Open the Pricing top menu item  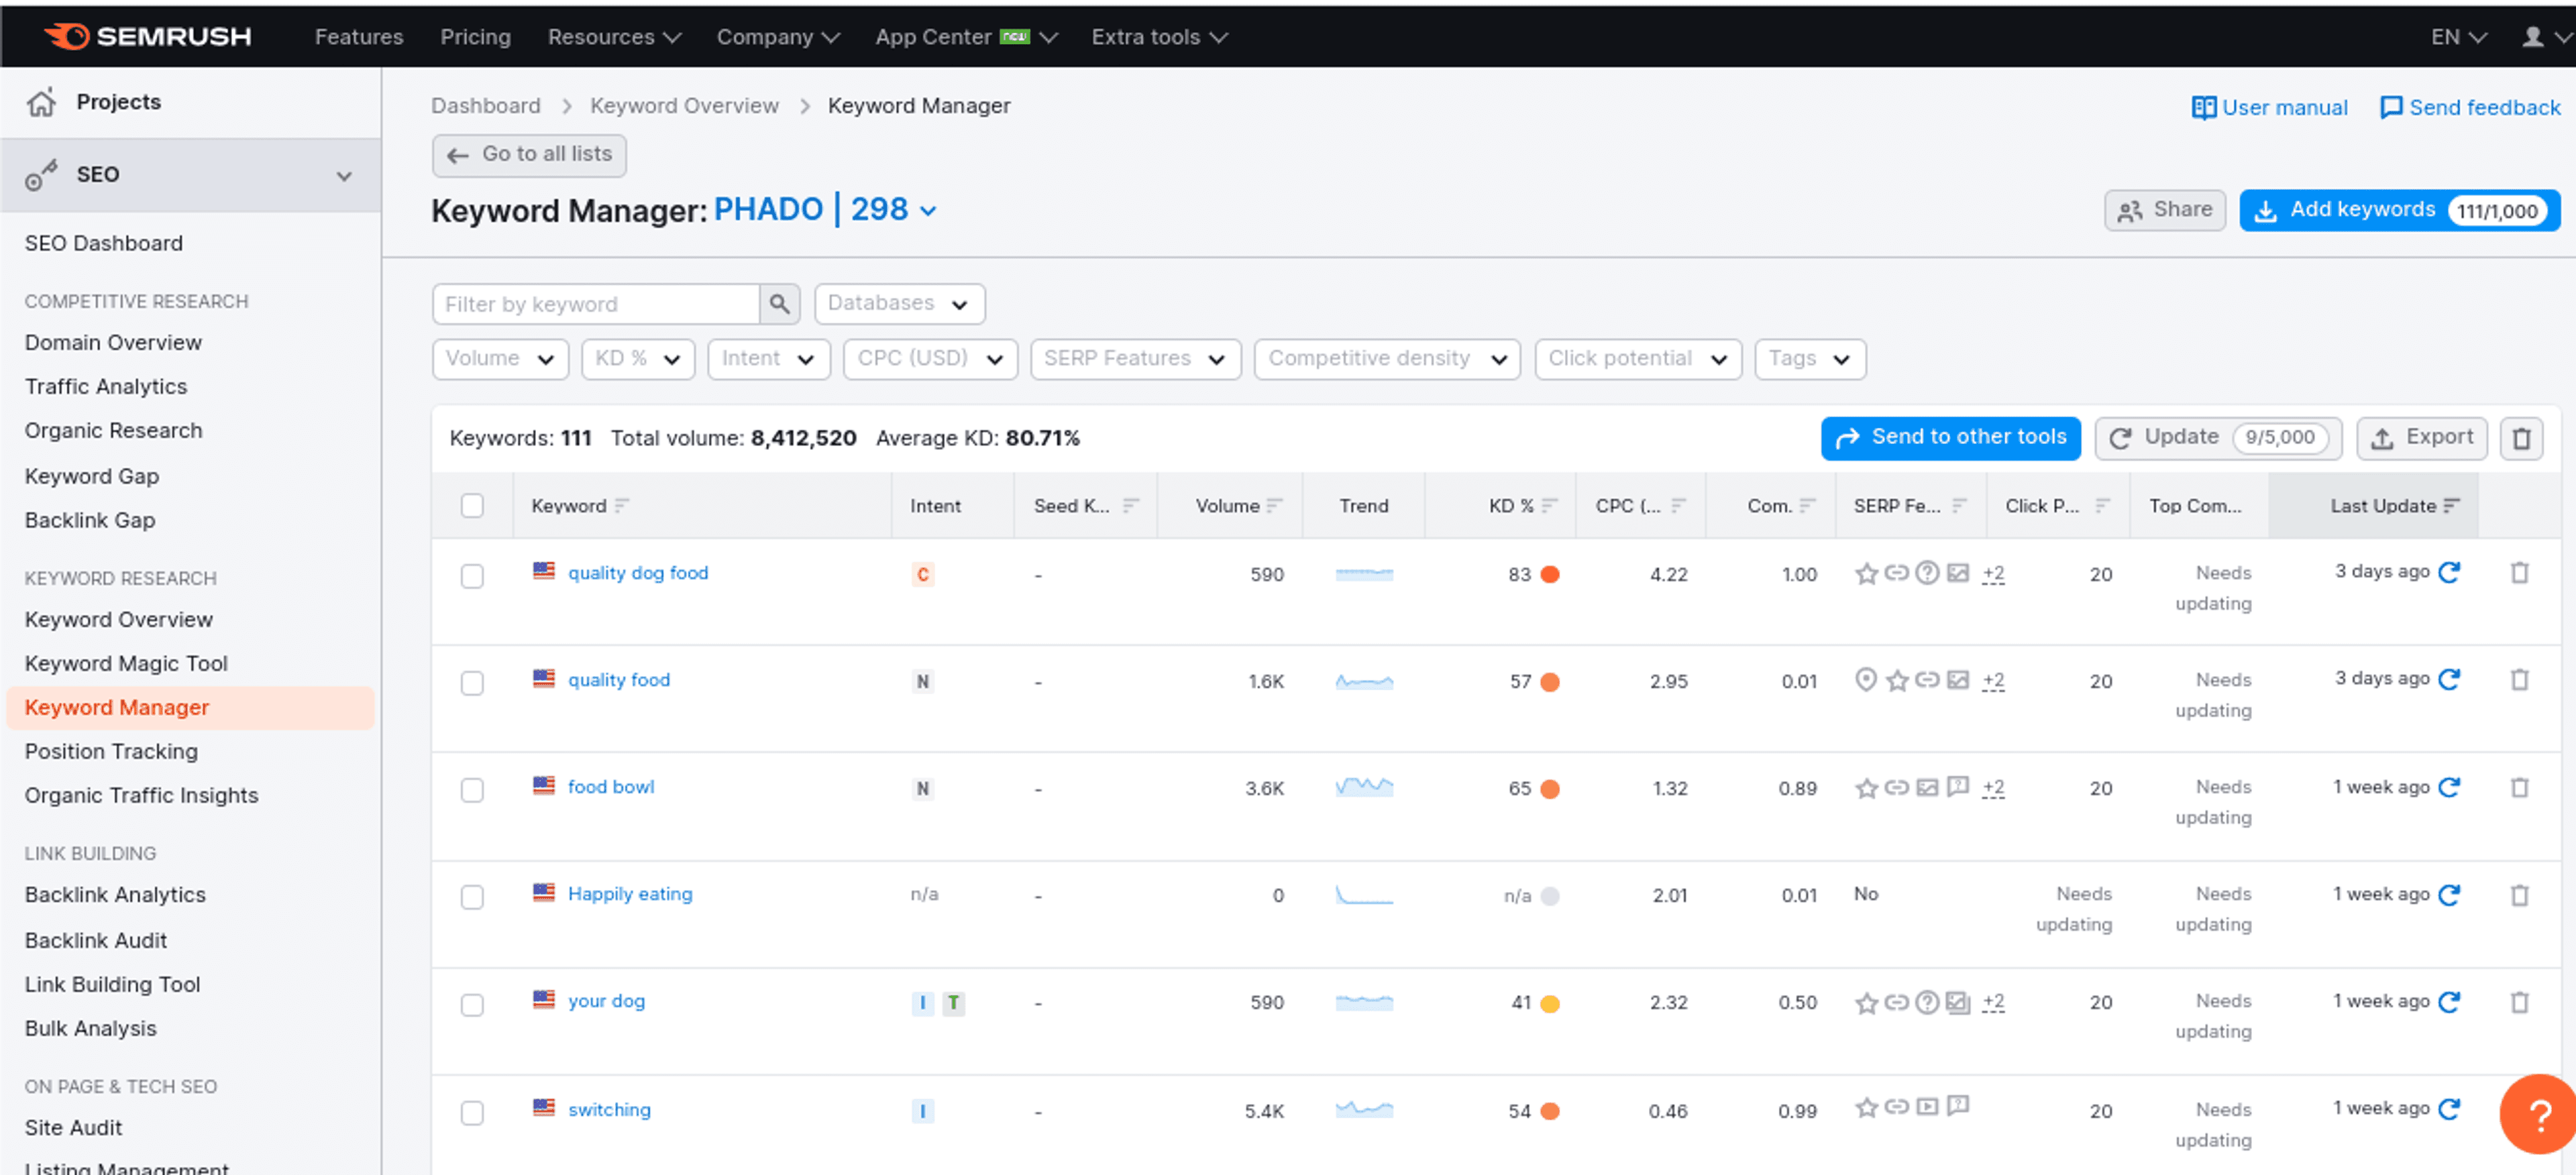(x=475, y=37)
